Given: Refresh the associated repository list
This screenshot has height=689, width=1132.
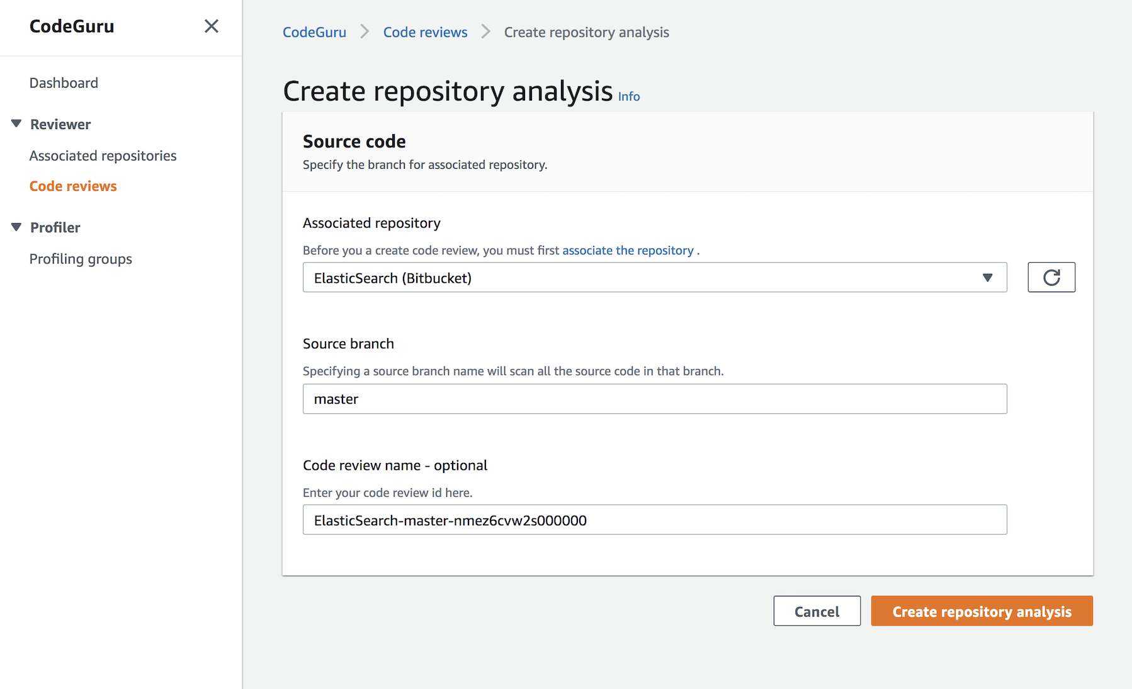Looking at the screenshot, I should coord(1051,277).
